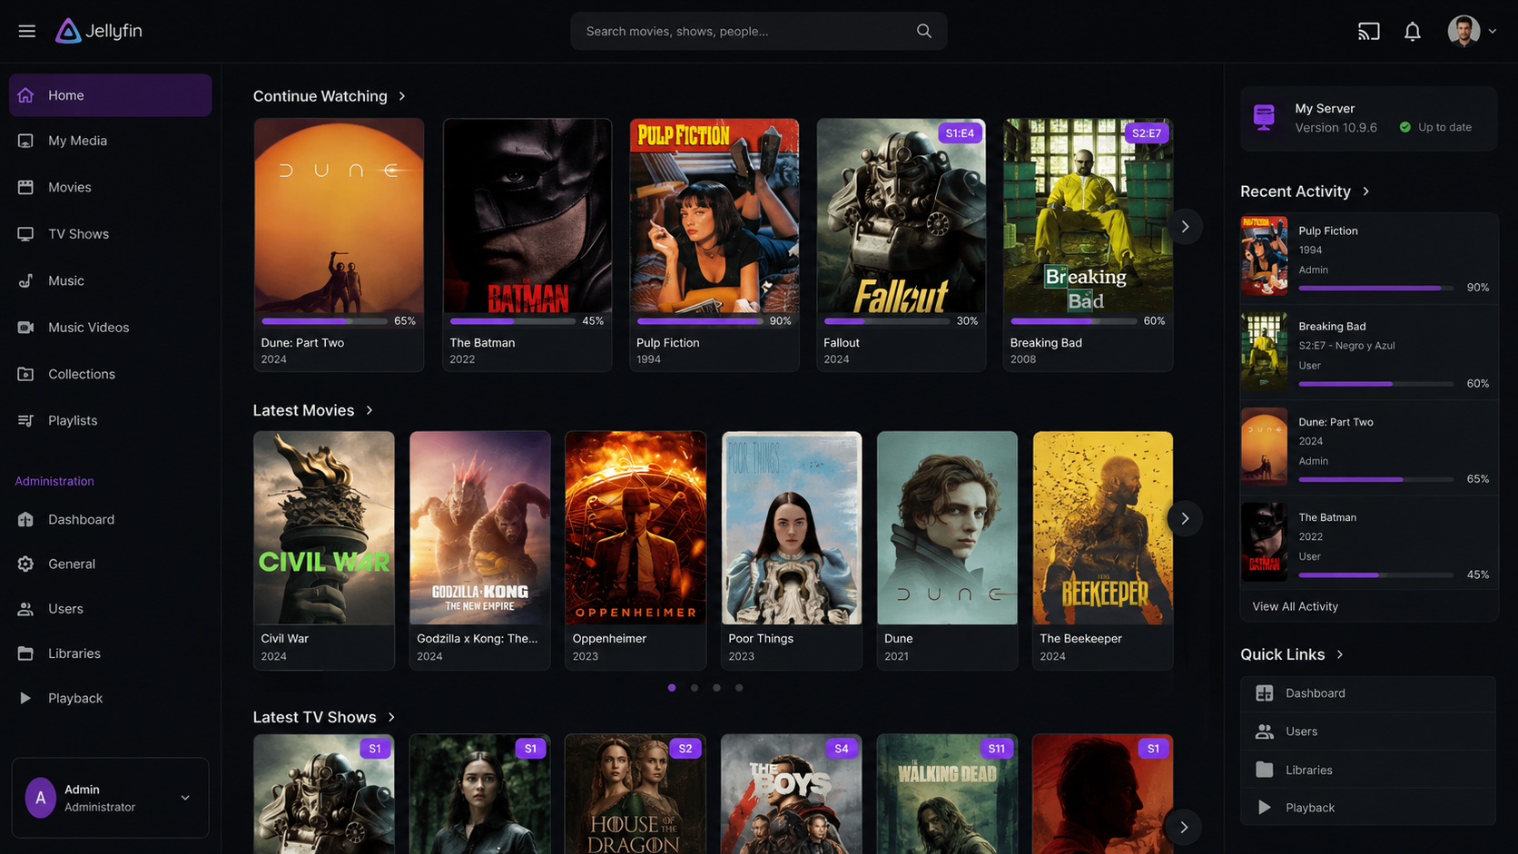Expand Continue Watching section arrow
The height and width of the screenshot is (854, 1518).
tap(402, 96)
